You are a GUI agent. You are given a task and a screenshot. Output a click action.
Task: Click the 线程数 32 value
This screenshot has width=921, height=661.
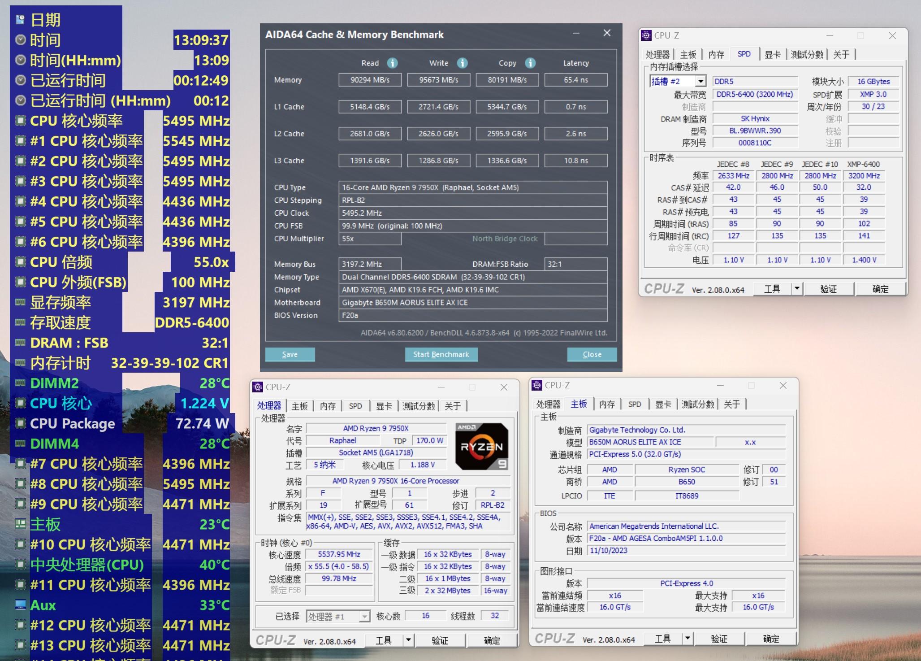pos(495,616)
